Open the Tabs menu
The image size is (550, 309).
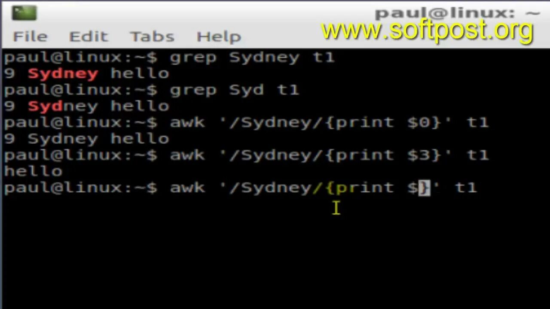tap(152, 36)
